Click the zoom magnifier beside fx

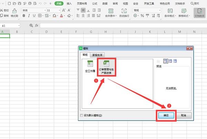pos(31,25)
